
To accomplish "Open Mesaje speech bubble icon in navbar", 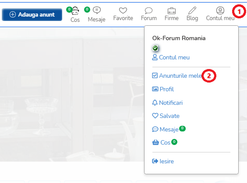I will [x=97, y=10].
